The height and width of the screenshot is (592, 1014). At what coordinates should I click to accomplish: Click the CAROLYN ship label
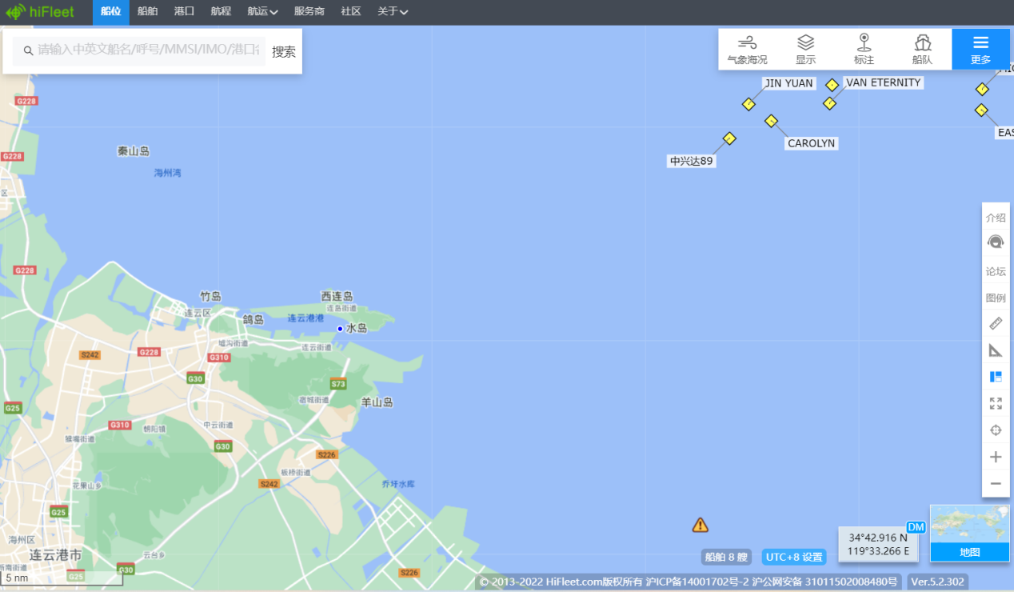pyautogui.click(x=811, y=144)
